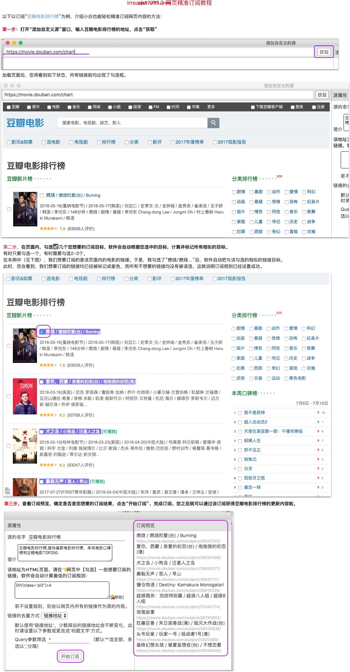
Task: Check the box before 超人总动员2
Action: pos(240,422)
